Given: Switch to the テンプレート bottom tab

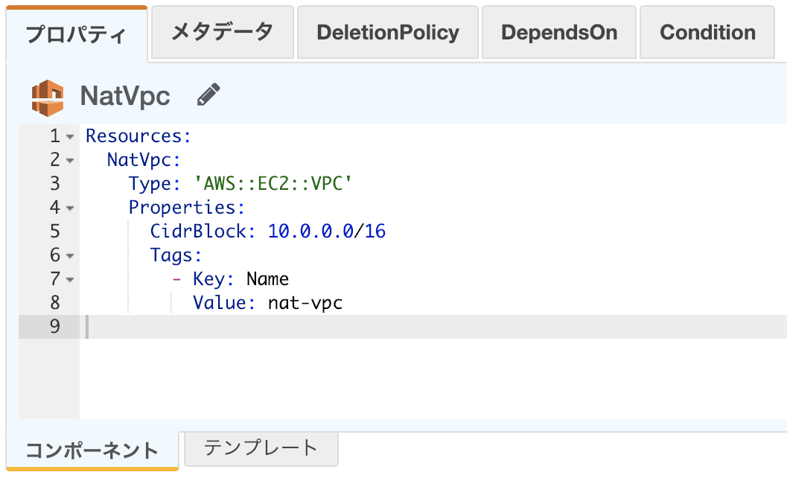Looking at the screenshot, I should click(x=261, y=448).
